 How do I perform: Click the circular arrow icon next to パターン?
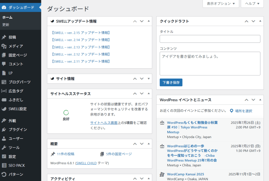4,174
